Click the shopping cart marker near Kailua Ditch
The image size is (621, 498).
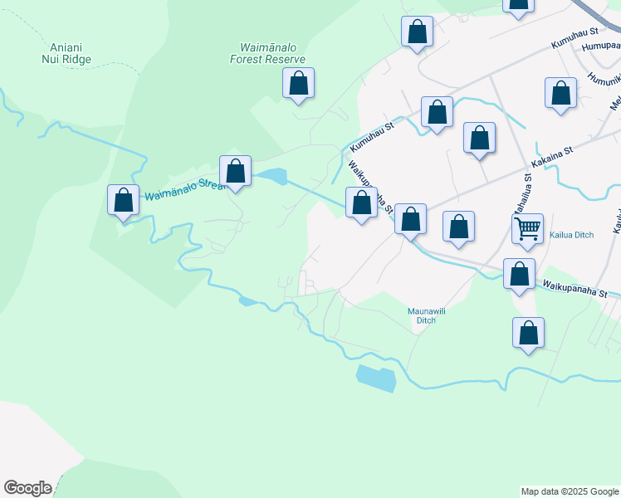coord(527,232)
